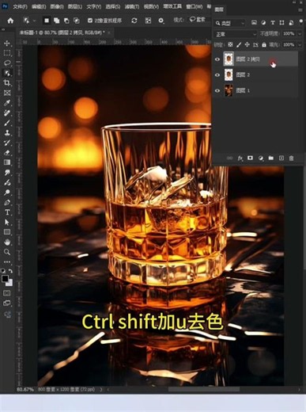
Task: Select the Zoom tool
Action: click(x=7, y=252)
